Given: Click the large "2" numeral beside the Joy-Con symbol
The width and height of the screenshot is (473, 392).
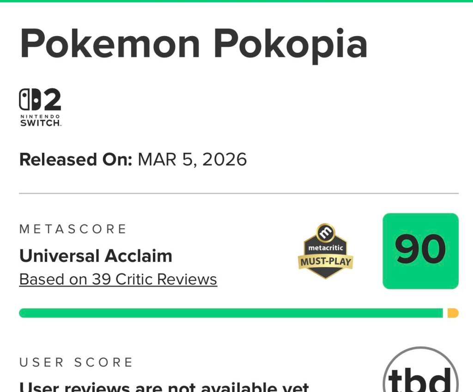Looking at the screenshot, I should click(52, 100).
